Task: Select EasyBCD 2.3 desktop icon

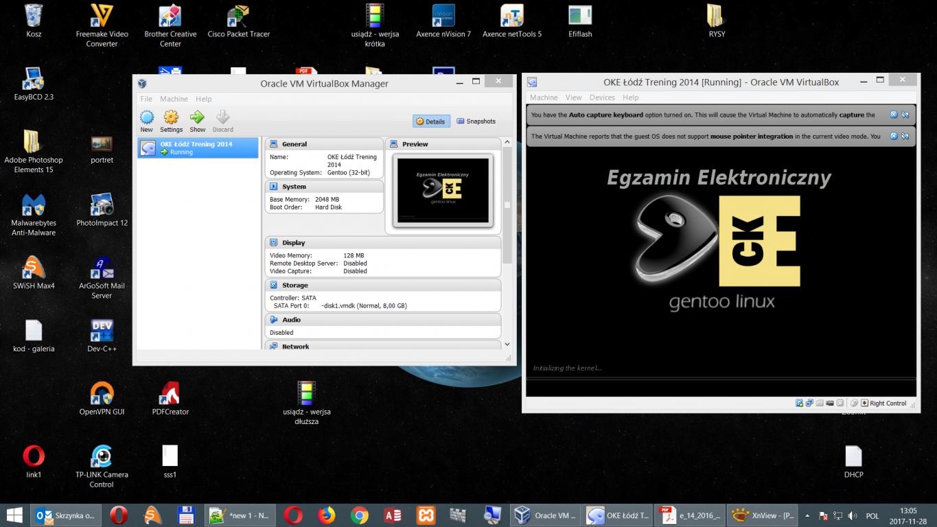Action: coord(34,84)
